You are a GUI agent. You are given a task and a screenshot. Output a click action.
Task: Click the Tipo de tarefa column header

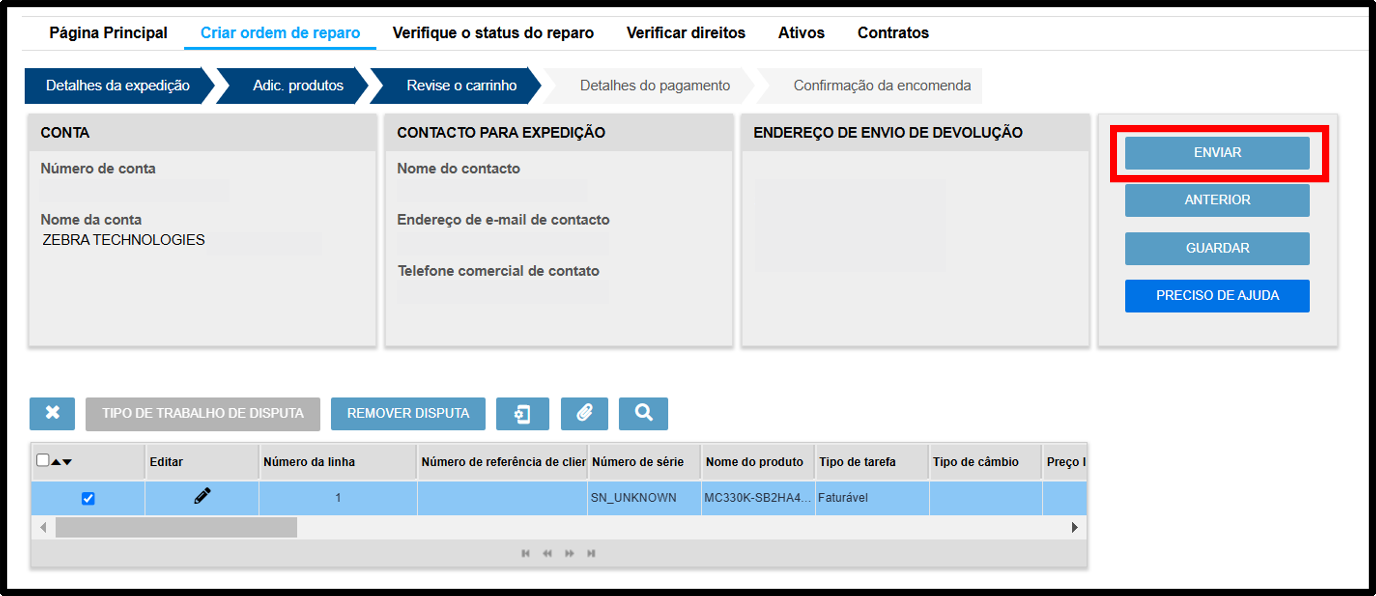(872, 462)
